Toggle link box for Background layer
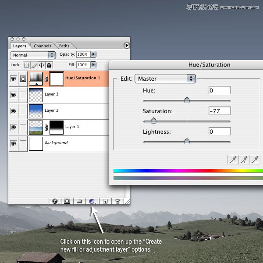The height and width of the screenshot is (263, 263). [23, 144]
